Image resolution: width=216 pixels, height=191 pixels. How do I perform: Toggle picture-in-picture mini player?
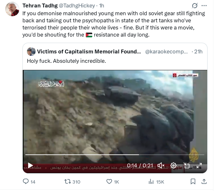click(186, 165)
